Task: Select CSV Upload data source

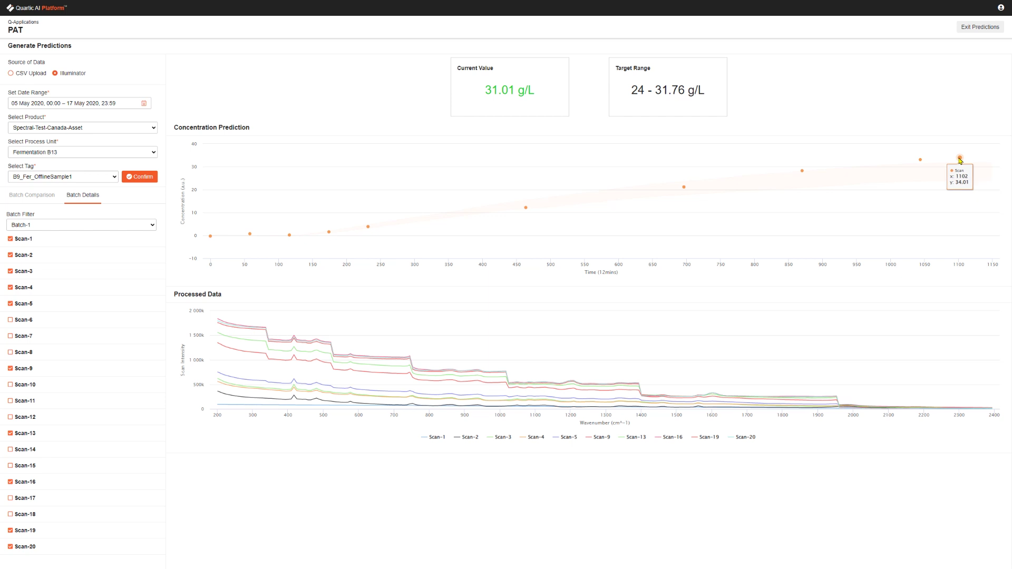Action: click(x=11, y=73)
